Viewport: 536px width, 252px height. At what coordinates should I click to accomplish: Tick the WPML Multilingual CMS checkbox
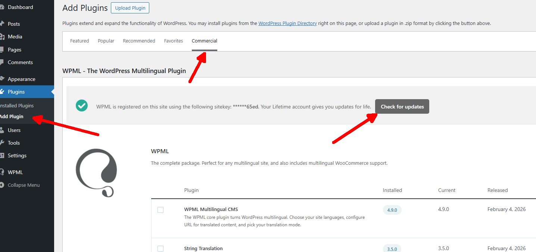click(161, 210)
